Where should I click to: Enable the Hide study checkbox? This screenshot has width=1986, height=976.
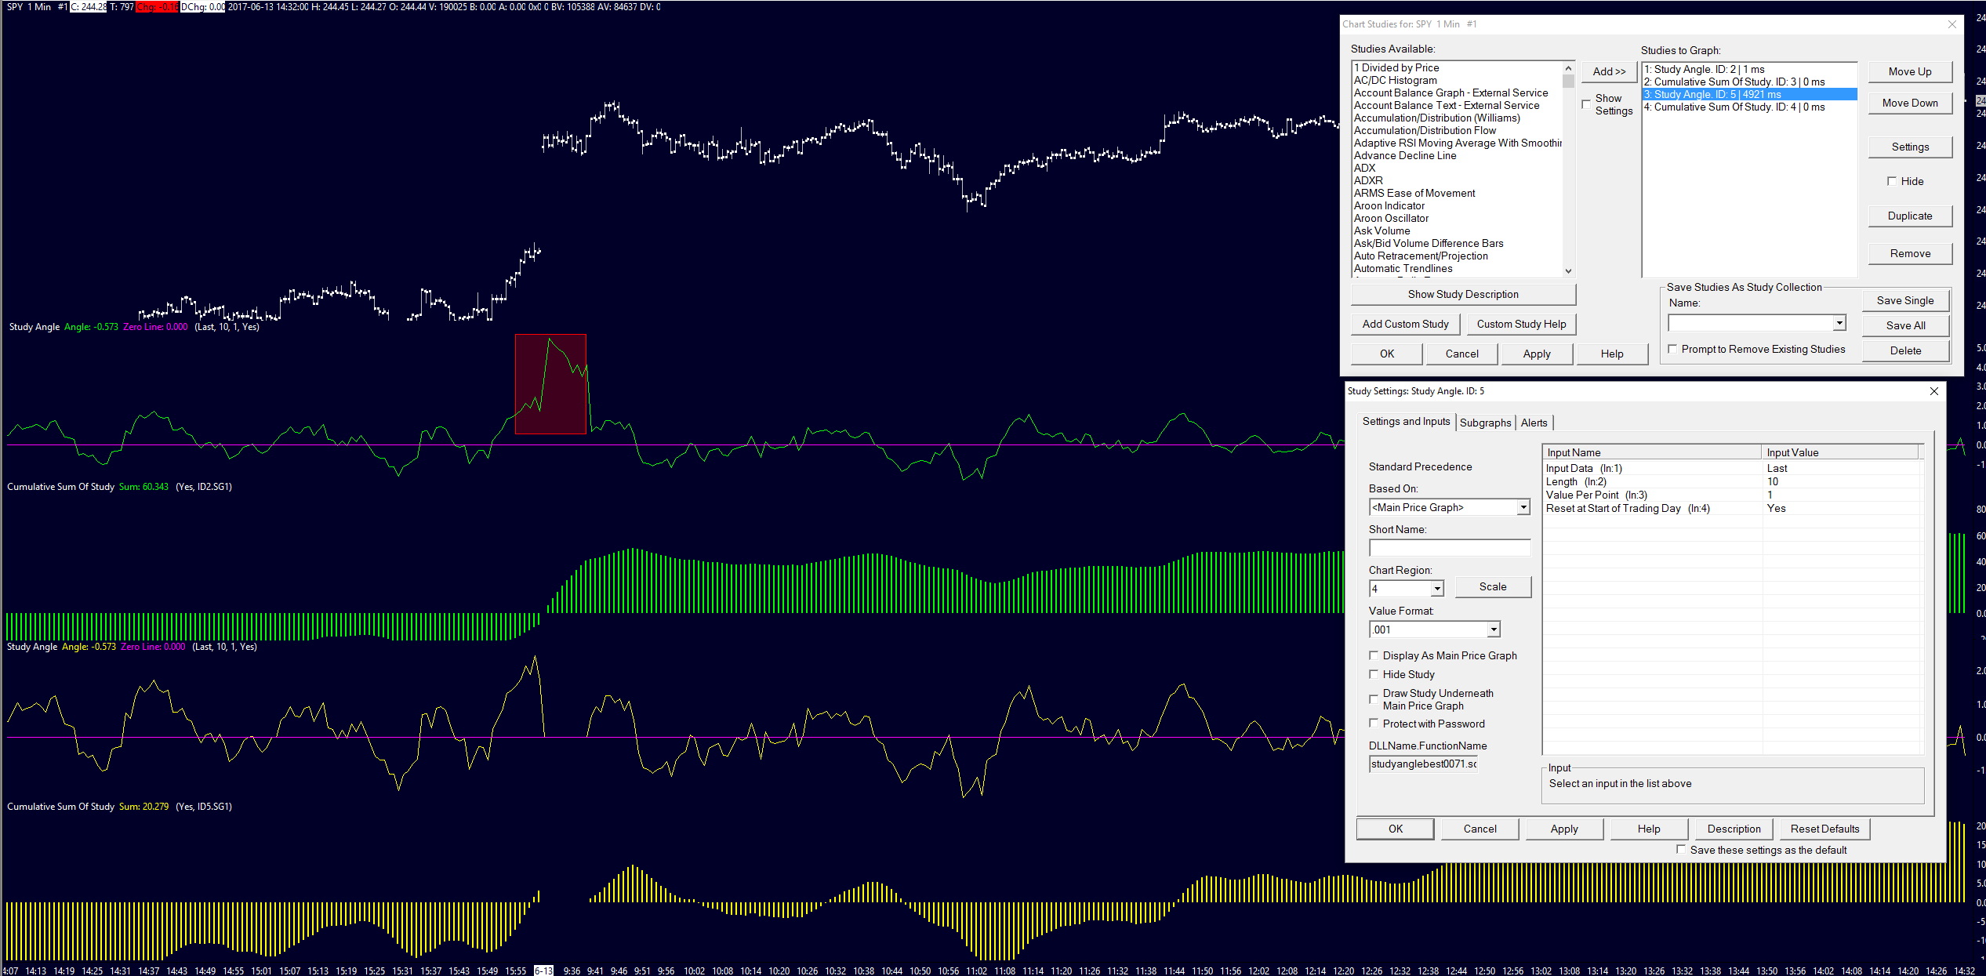click(x=1374, y=674)
